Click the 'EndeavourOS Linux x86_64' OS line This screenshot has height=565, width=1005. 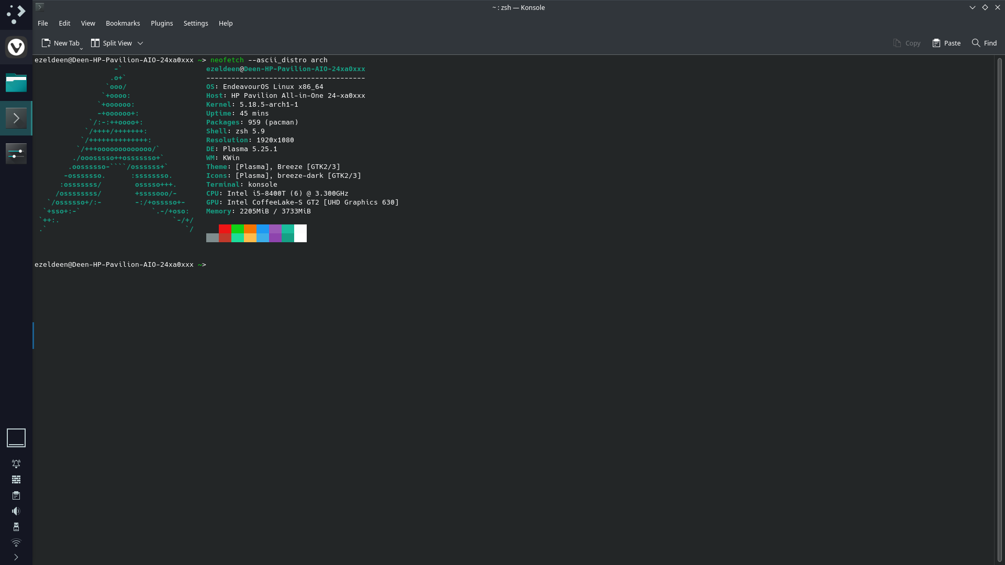click(273, 86)
